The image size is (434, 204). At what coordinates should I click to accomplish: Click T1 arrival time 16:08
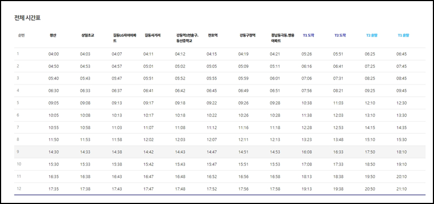point(307,152)
